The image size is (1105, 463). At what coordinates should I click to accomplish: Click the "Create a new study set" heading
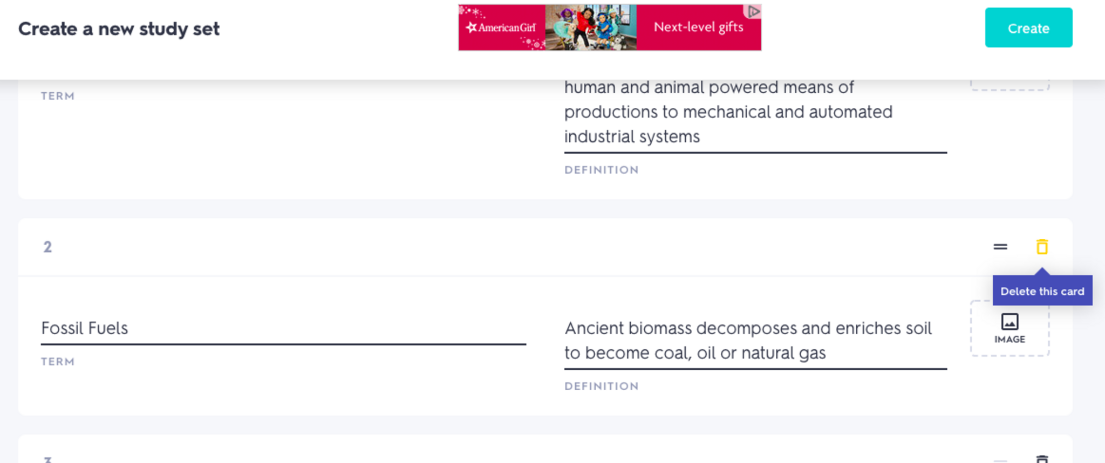coord(119,29)
